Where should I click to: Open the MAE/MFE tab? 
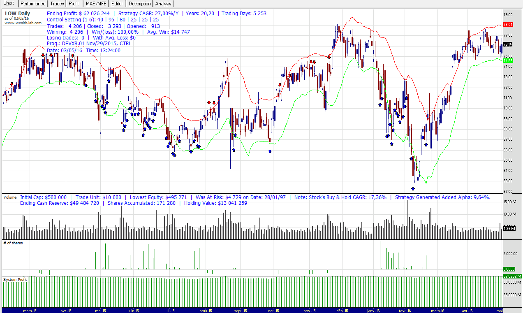(x=95, y=4)
